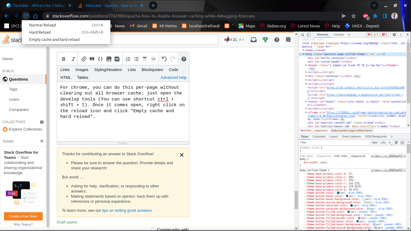Click the Create a free Team button

click(23, 216)
